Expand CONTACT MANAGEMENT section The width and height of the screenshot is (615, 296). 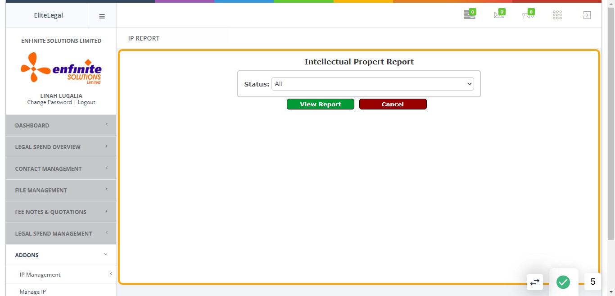61,168
